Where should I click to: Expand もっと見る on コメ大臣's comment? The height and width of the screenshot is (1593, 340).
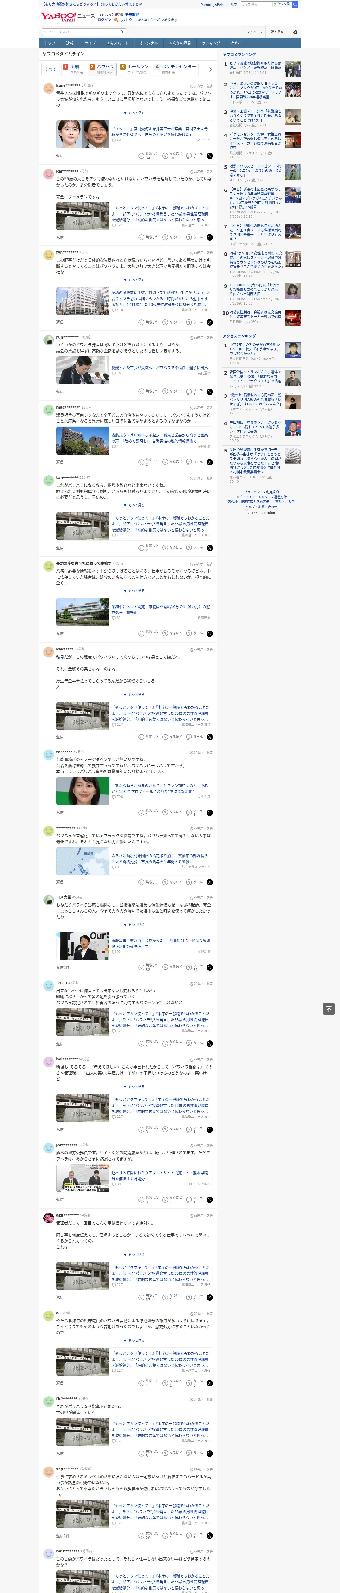[134, 924]
